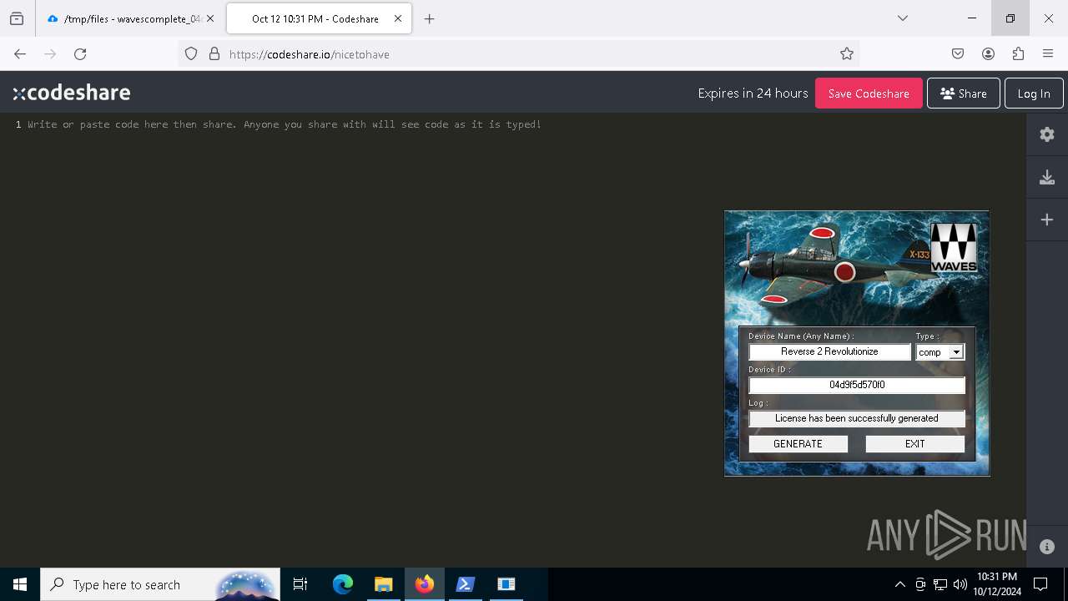Screen dimensions: 1068x601
Task: Open the Firefox extensions icon
Action: coord(1018,54)
